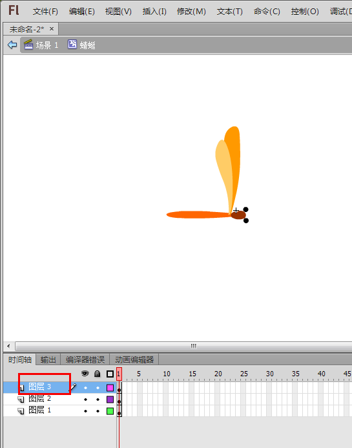This screenshot has width=352, height=448.
Task: Open the 文件(F) menu
Action: pyautogui.click(x=45, y=12)
